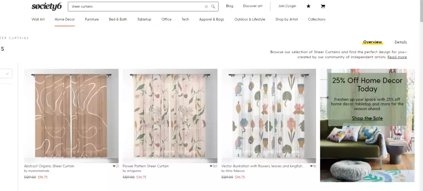Click the page vertical scrollbar thumb
This screenshot has width=423, height=191.
click(421, 11)
